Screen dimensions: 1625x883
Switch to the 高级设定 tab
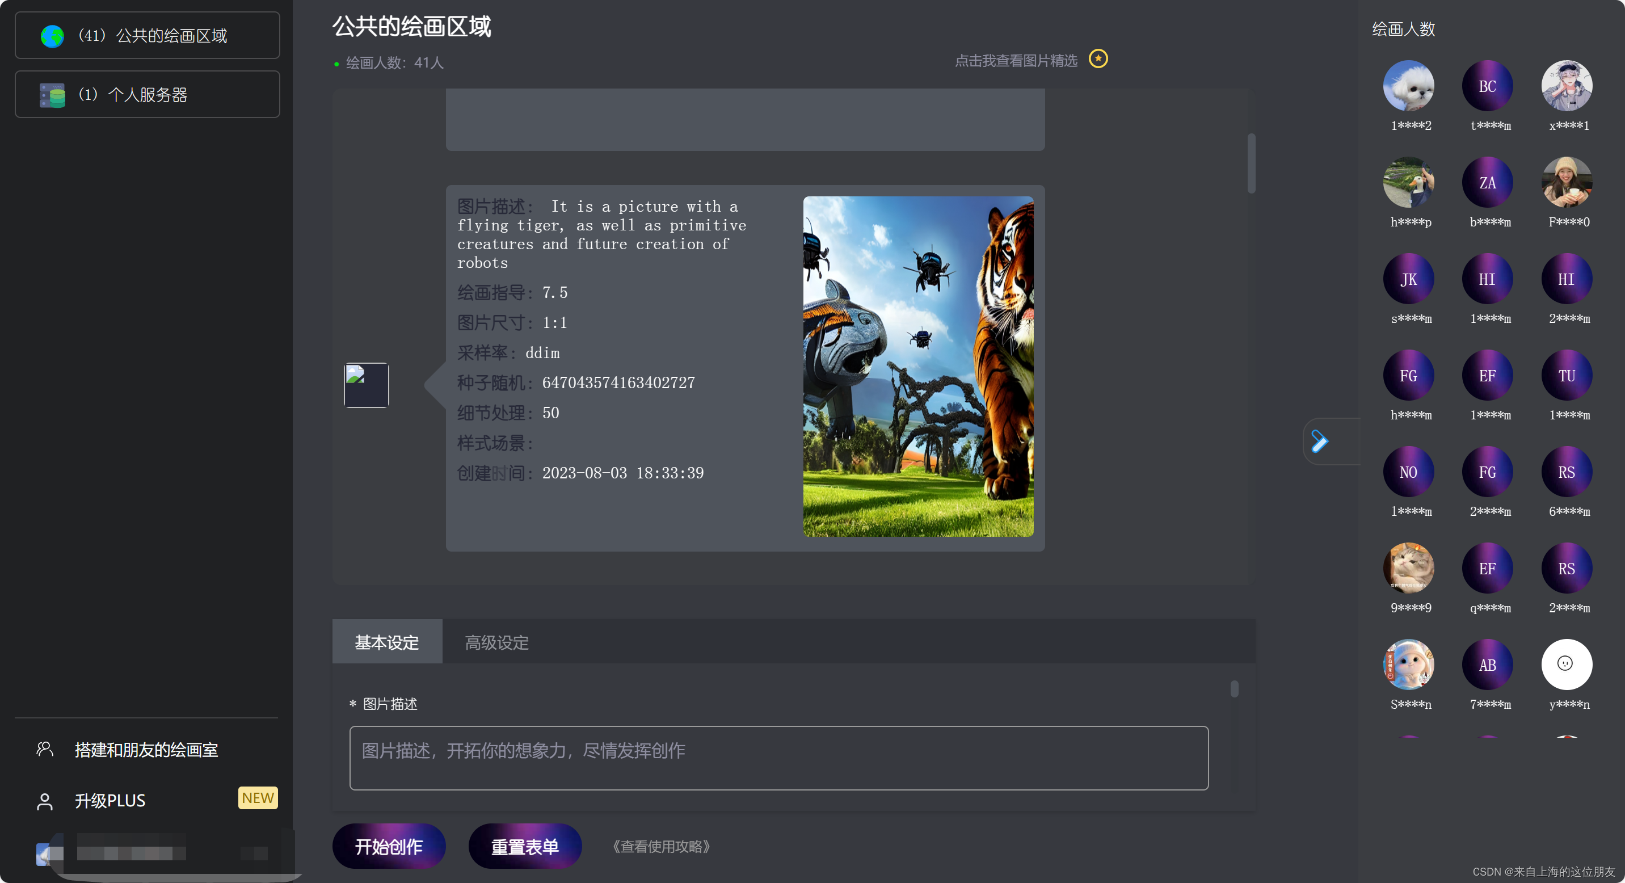(x=496, y=642)
